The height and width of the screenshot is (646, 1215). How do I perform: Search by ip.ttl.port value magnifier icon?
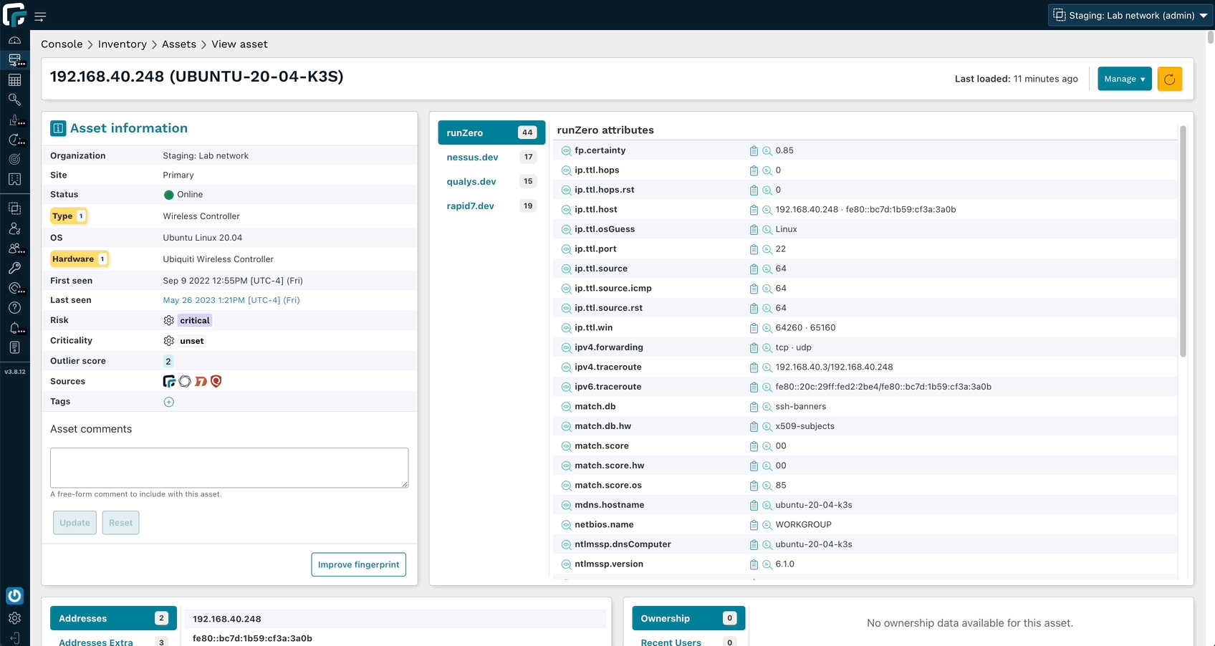[x=767, y=249]
